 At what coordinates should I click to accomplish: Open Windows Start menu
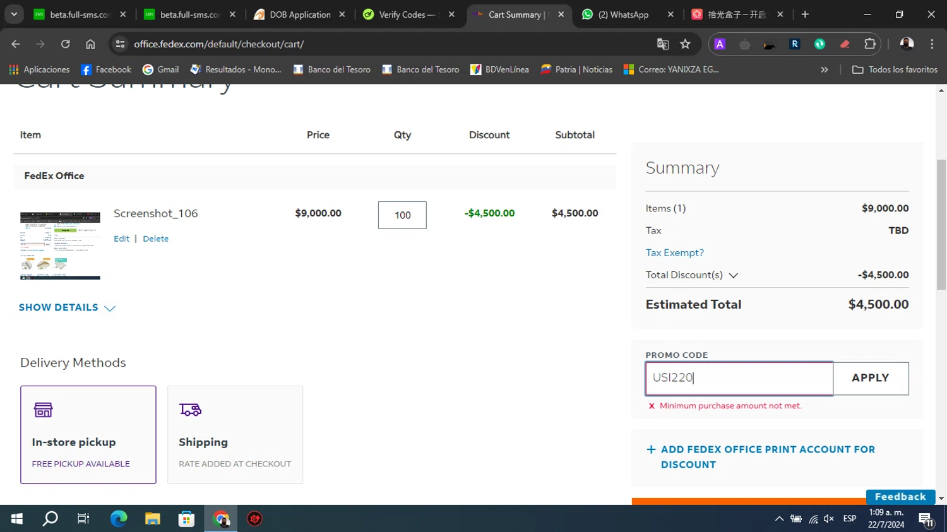17,519
